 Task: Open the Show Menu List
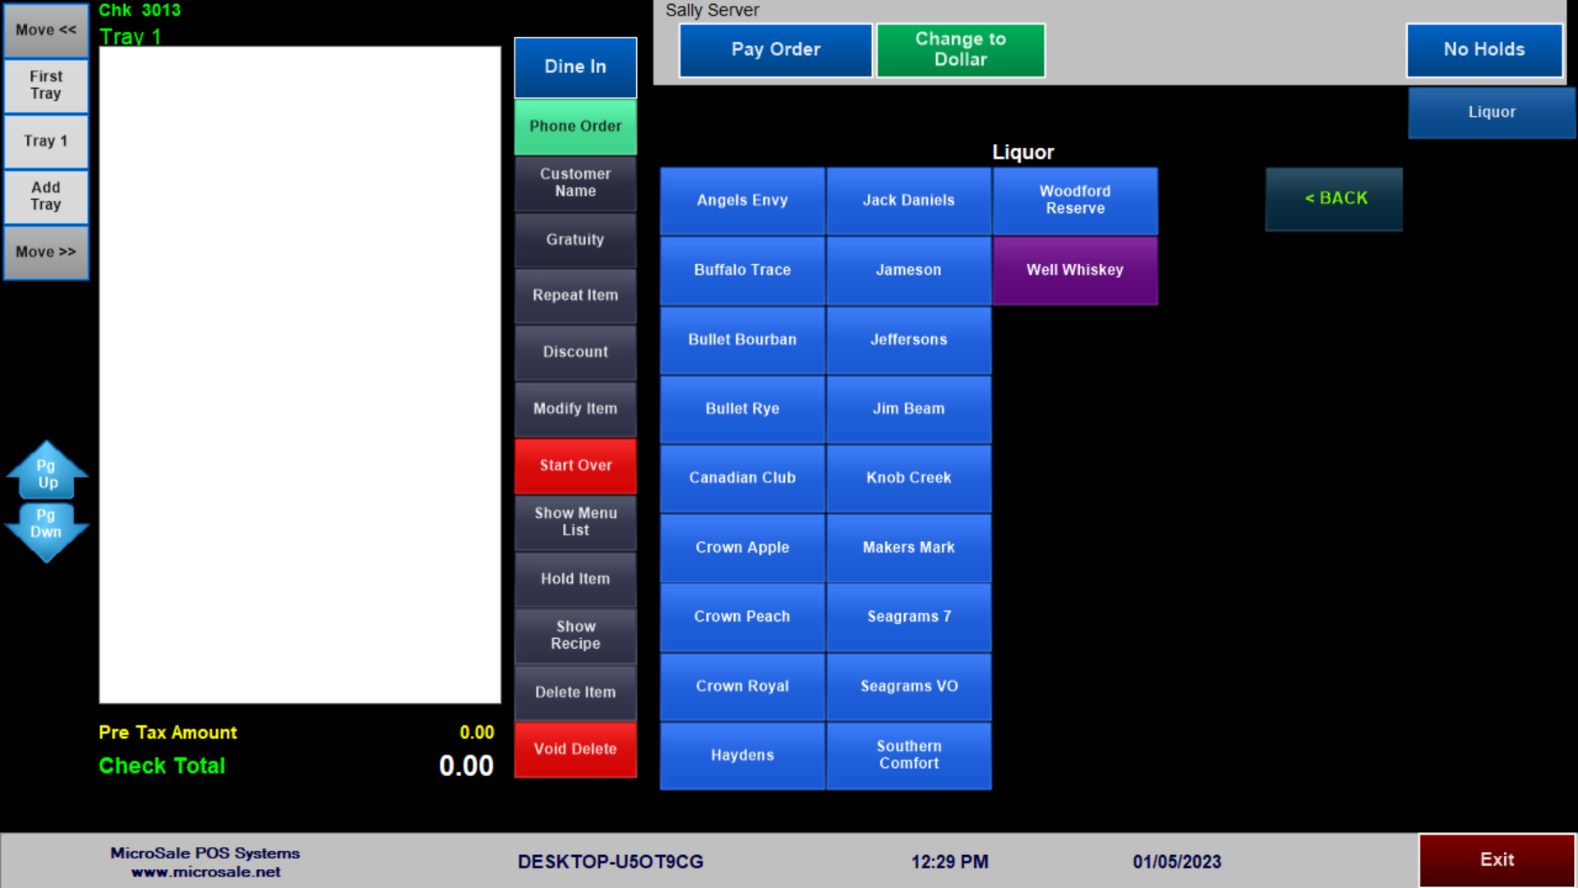575,521
